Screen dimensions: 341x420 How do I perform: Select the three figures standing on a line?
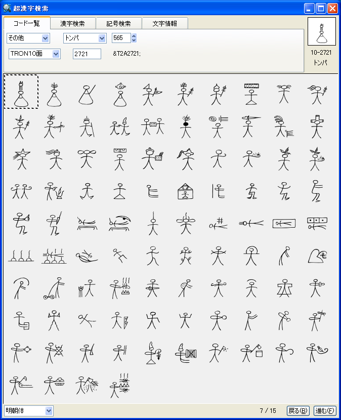[x=21, y=256]
